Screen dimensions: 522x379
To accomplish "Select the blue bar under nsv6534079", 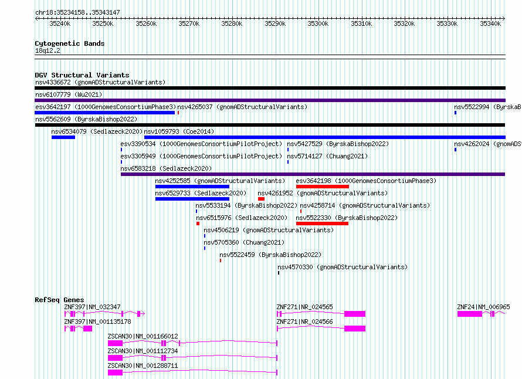I will click(63, 137).
